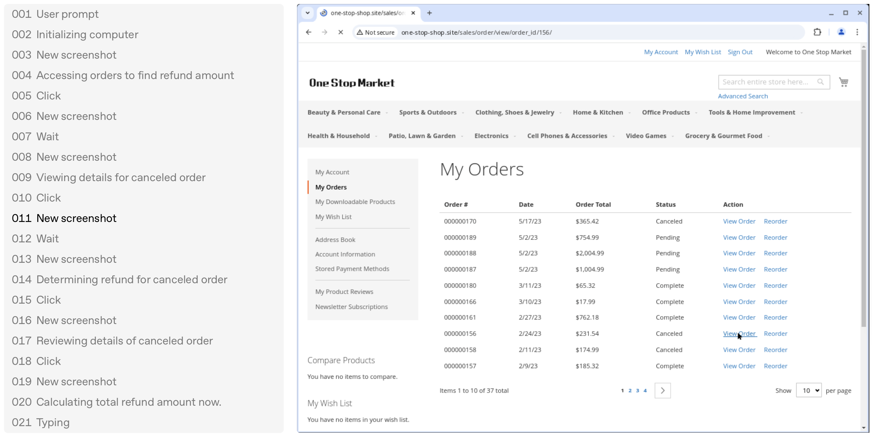Screen dimensions: 872x436
Task: Open the browser extensions puzzle icon
Action: 817,32
